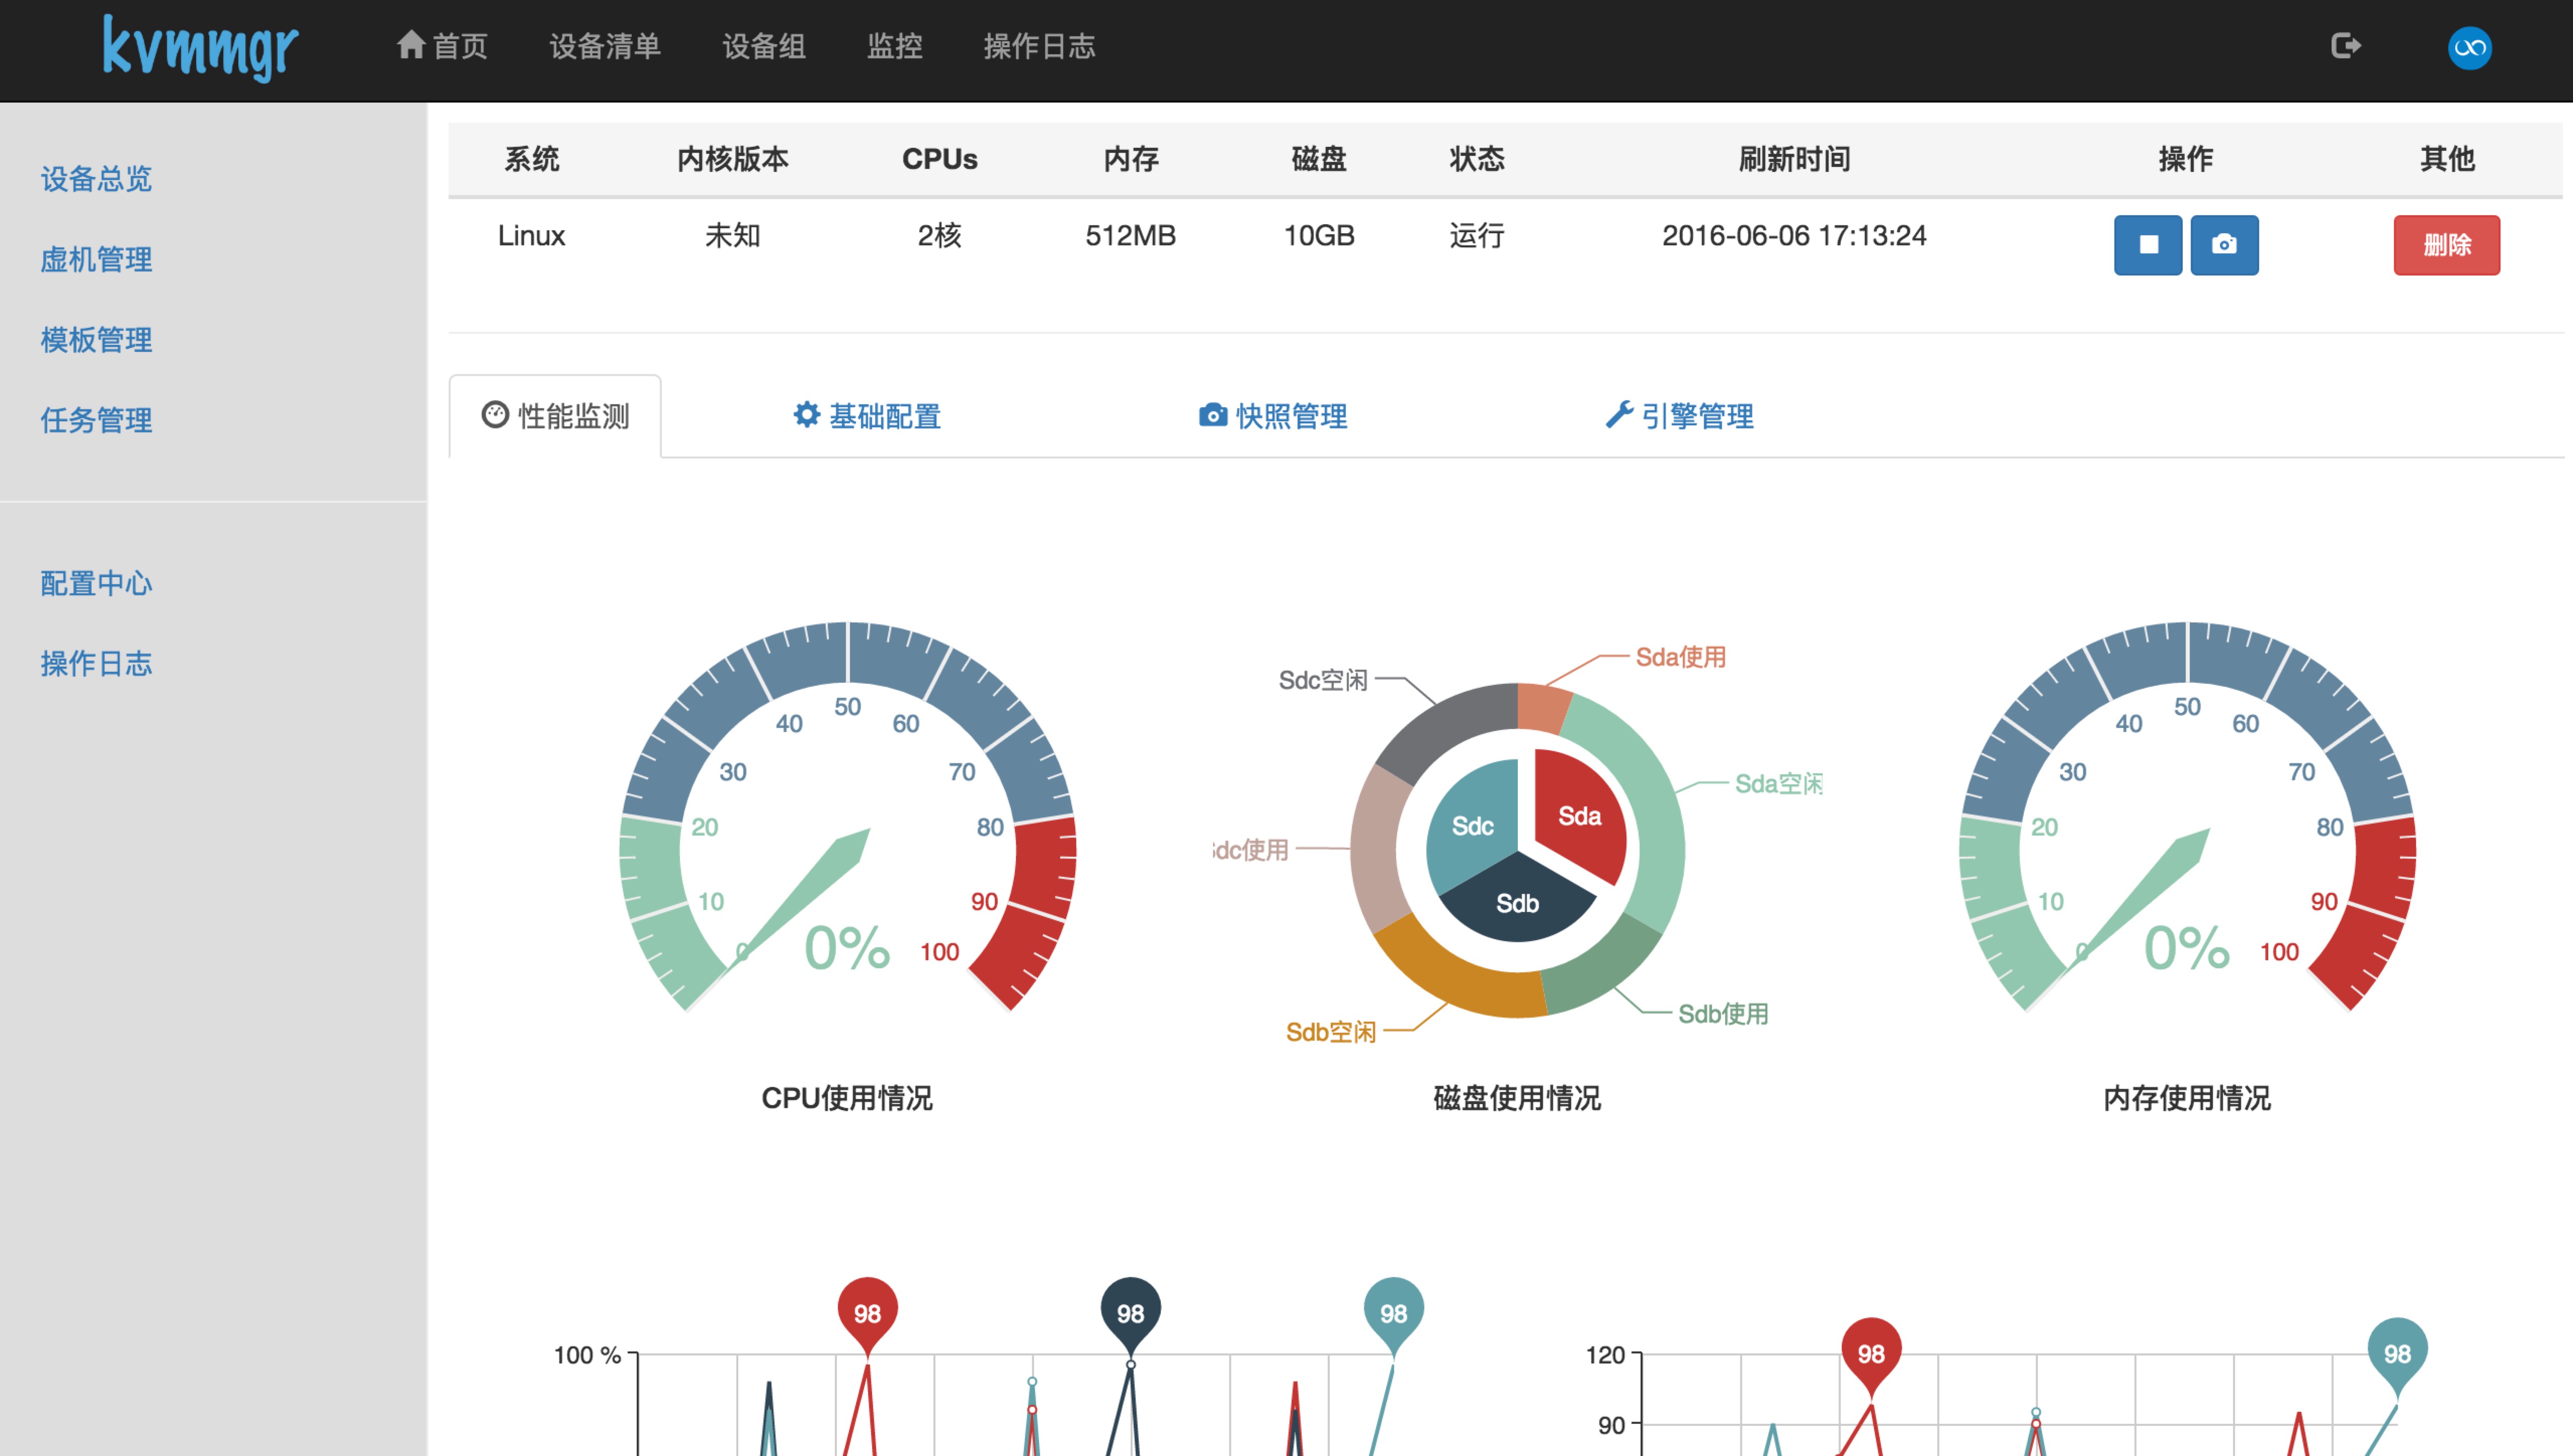
Task: Select the 引擎管理 tab
Action: pyautogui.click(x=1679, y=416)
